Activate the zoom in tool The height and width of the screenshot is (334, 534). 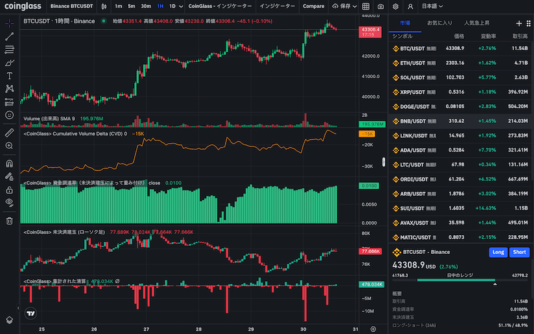coord(9,146)
